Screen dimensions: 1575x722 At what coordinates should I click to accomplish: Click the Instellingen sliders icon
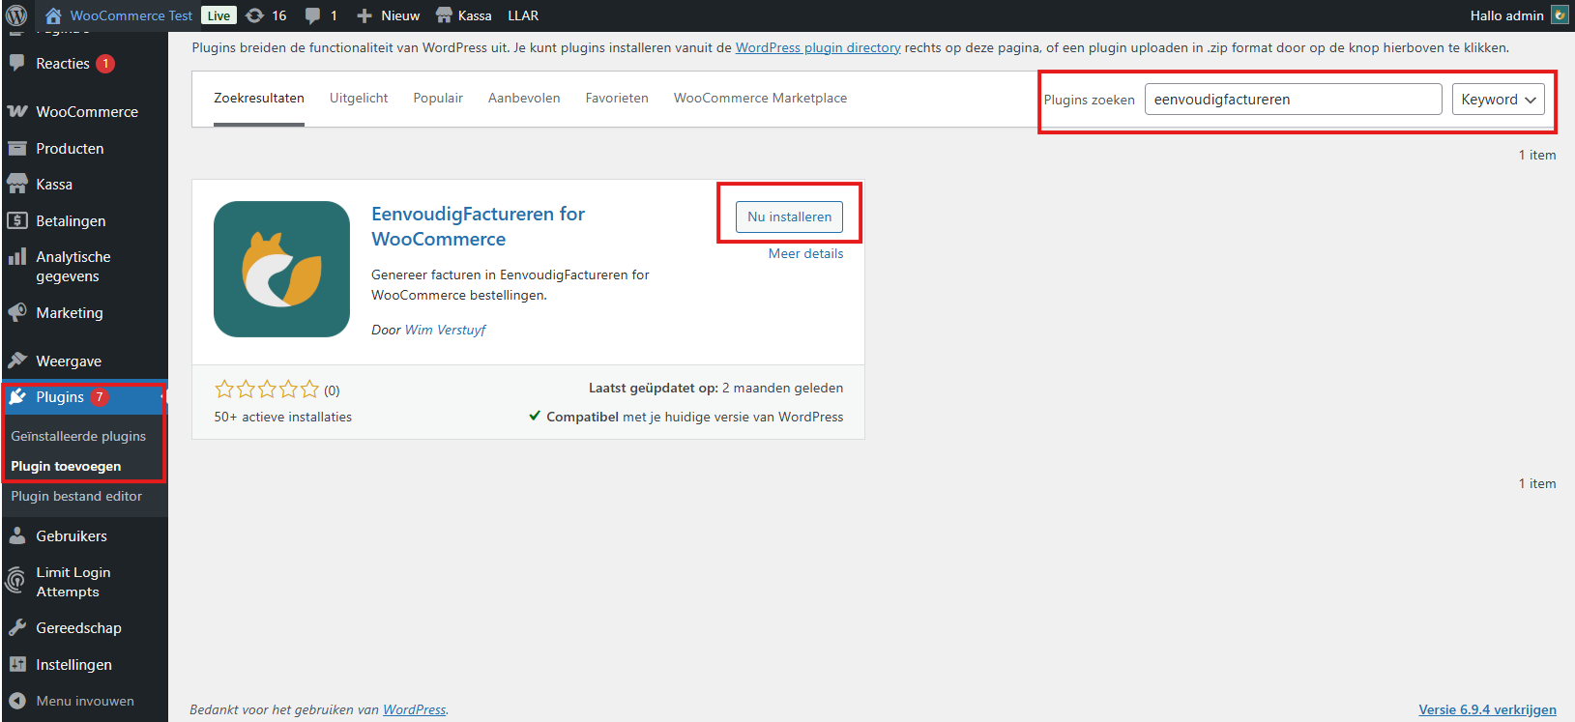(17, 664)
